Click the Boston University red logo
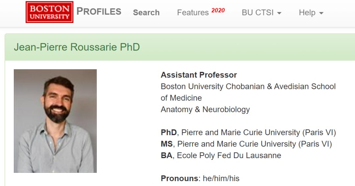The image size is (355, 186). pos(49,12)
